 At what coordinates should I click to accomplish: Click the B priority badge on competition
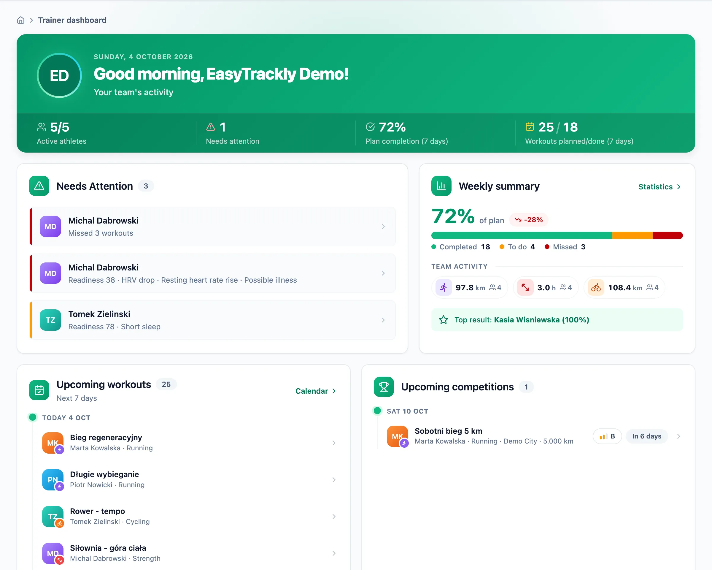(x=607, y=436)
